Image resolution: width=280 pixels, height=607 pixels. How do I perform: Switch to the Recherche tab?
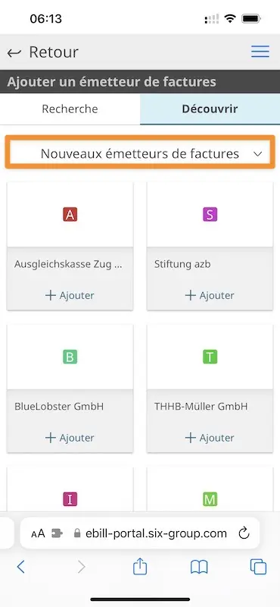[70, 109]
